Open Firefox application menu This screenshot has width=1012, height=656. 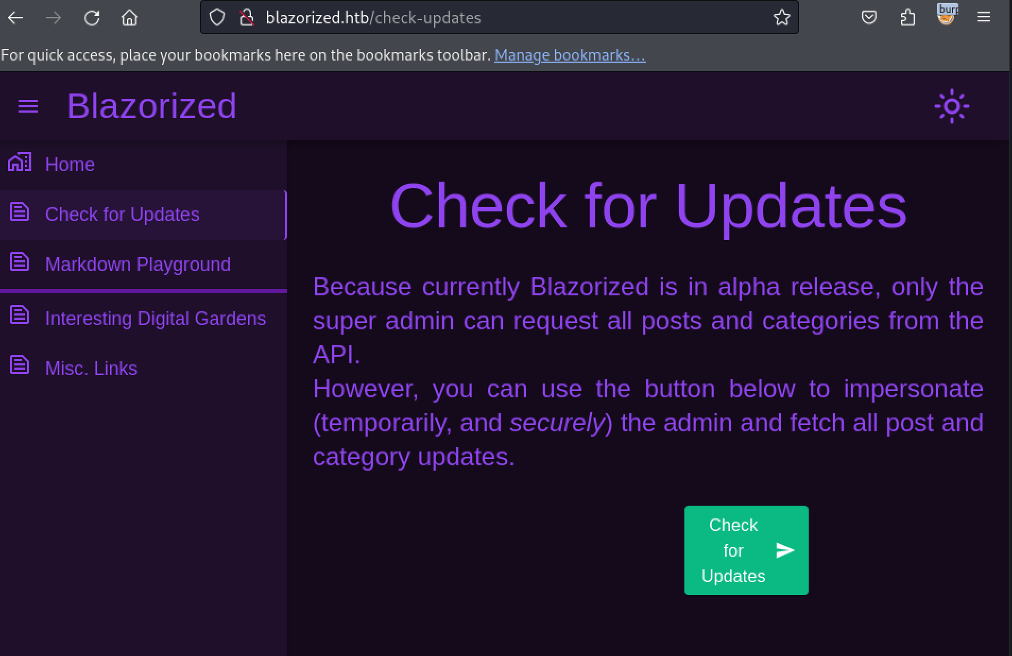point(984,18)
